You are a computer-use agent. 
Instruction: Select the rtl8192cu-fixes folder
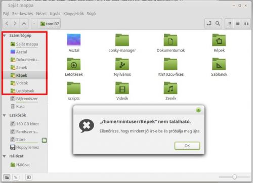[x=171, y=67]
